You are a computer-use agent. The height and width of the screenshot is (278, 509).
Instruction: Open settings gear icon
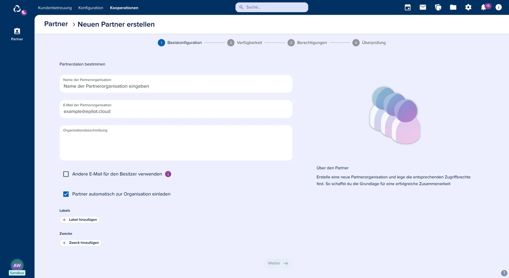tap(468, 7)
